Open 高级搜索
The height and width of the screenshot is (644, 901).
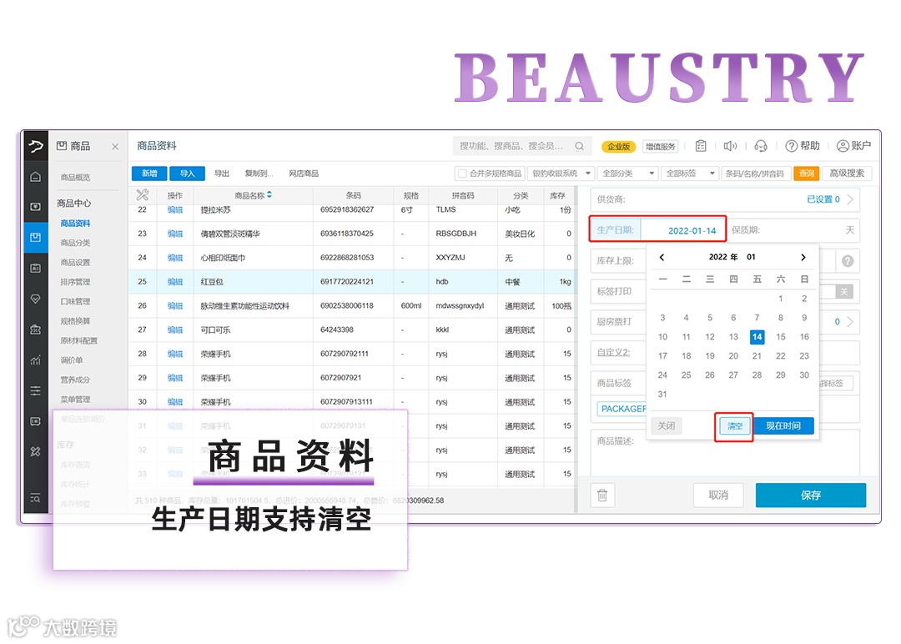tap(847, 173)
